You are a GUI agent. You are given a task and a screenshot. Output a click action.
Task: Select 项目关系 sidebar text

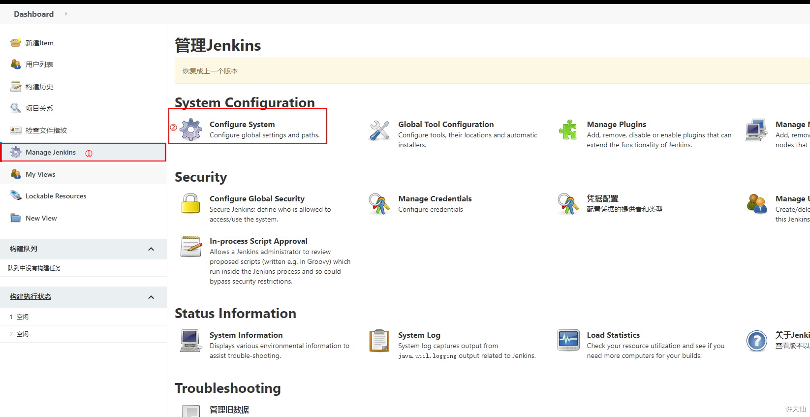click(x=39, y=108)
